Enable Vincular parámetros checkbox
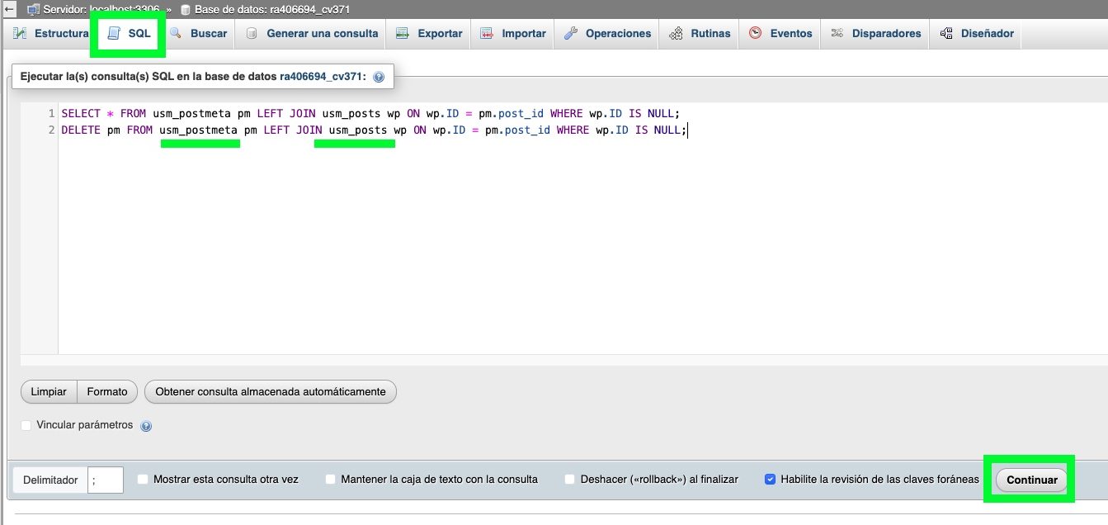Screen dimensions: 1108x525 click(26, 425)
